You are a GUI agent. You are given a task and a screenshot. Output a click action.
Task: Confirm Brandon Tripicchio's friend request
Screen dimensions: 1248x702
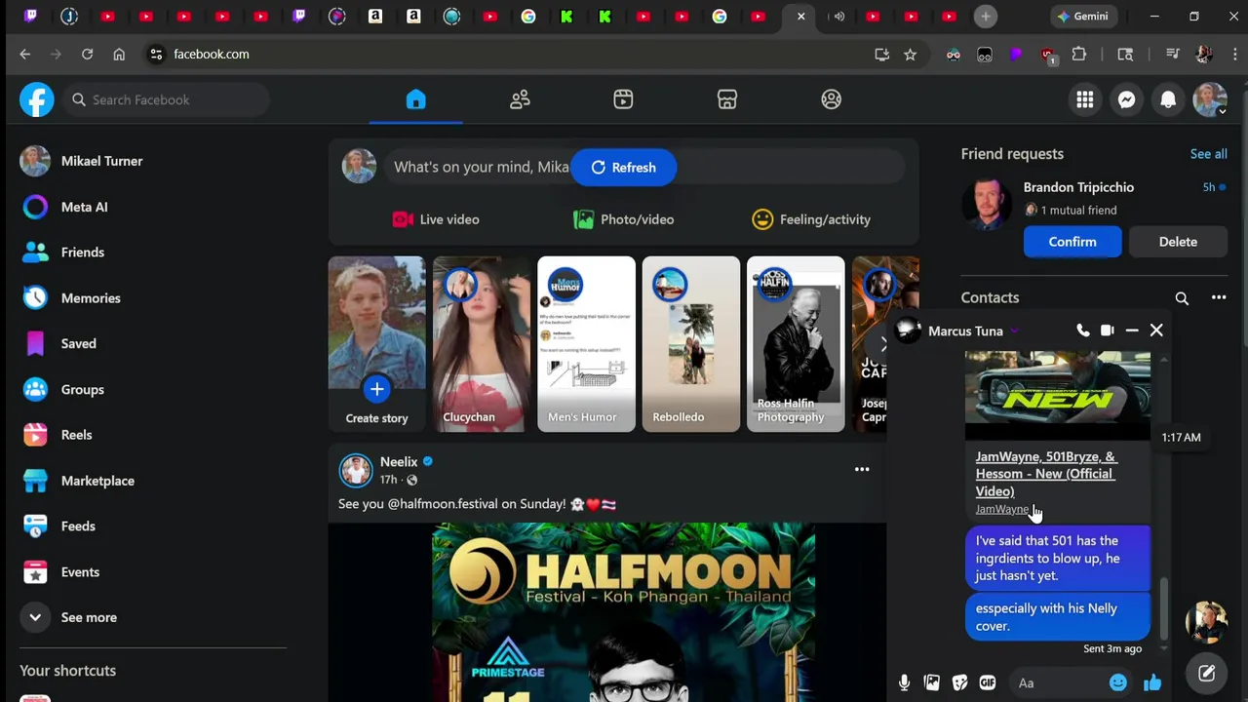pos(1072,242)
